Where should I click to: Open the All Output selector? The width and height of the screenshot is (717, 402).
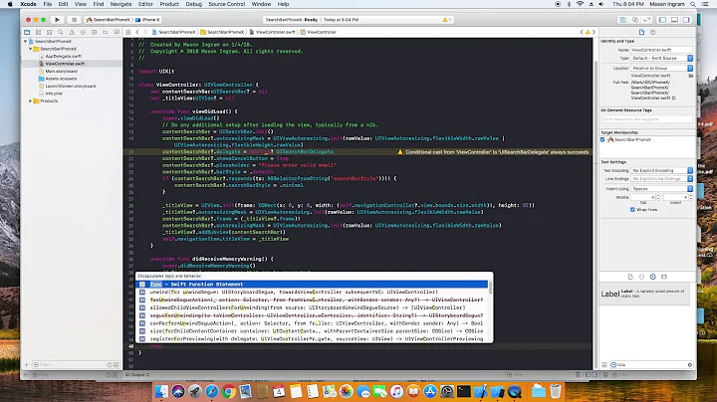(x=137, y=375)
